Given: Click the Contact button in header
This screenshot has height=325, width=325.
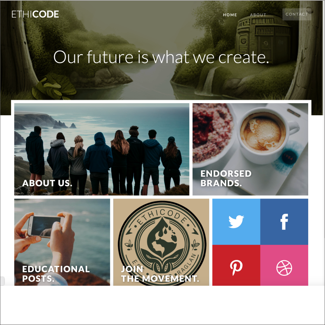Looking at the screenshot, I should pos(297,14).
